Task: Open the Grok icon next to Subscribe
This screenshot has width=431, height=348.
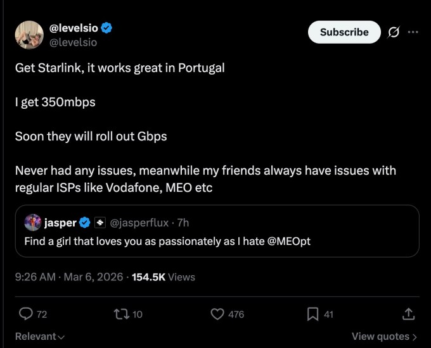Action: (x=393, y=32)
